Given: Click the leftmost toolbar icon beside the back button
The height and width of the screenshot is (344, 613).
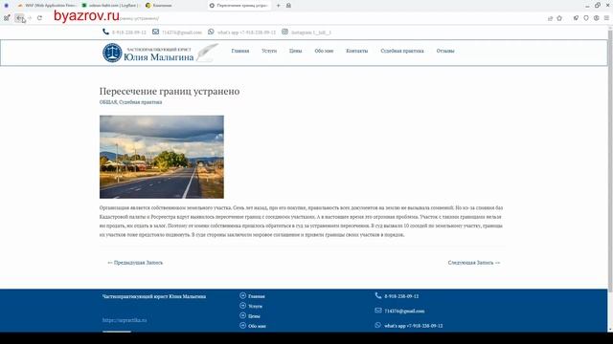Looking at the screenshot, I should pos(7,18).
